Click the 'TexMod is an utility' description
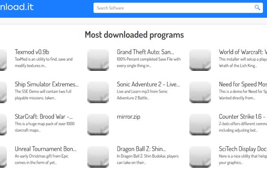 44,62
